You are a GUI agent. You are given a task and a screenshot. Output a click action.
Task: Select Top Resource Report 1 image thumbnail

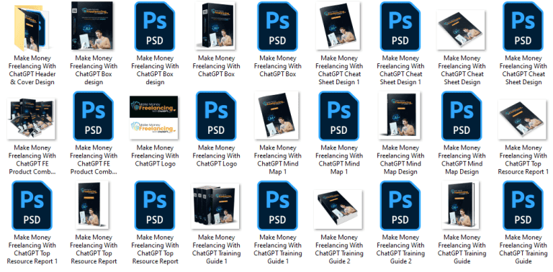523,119
